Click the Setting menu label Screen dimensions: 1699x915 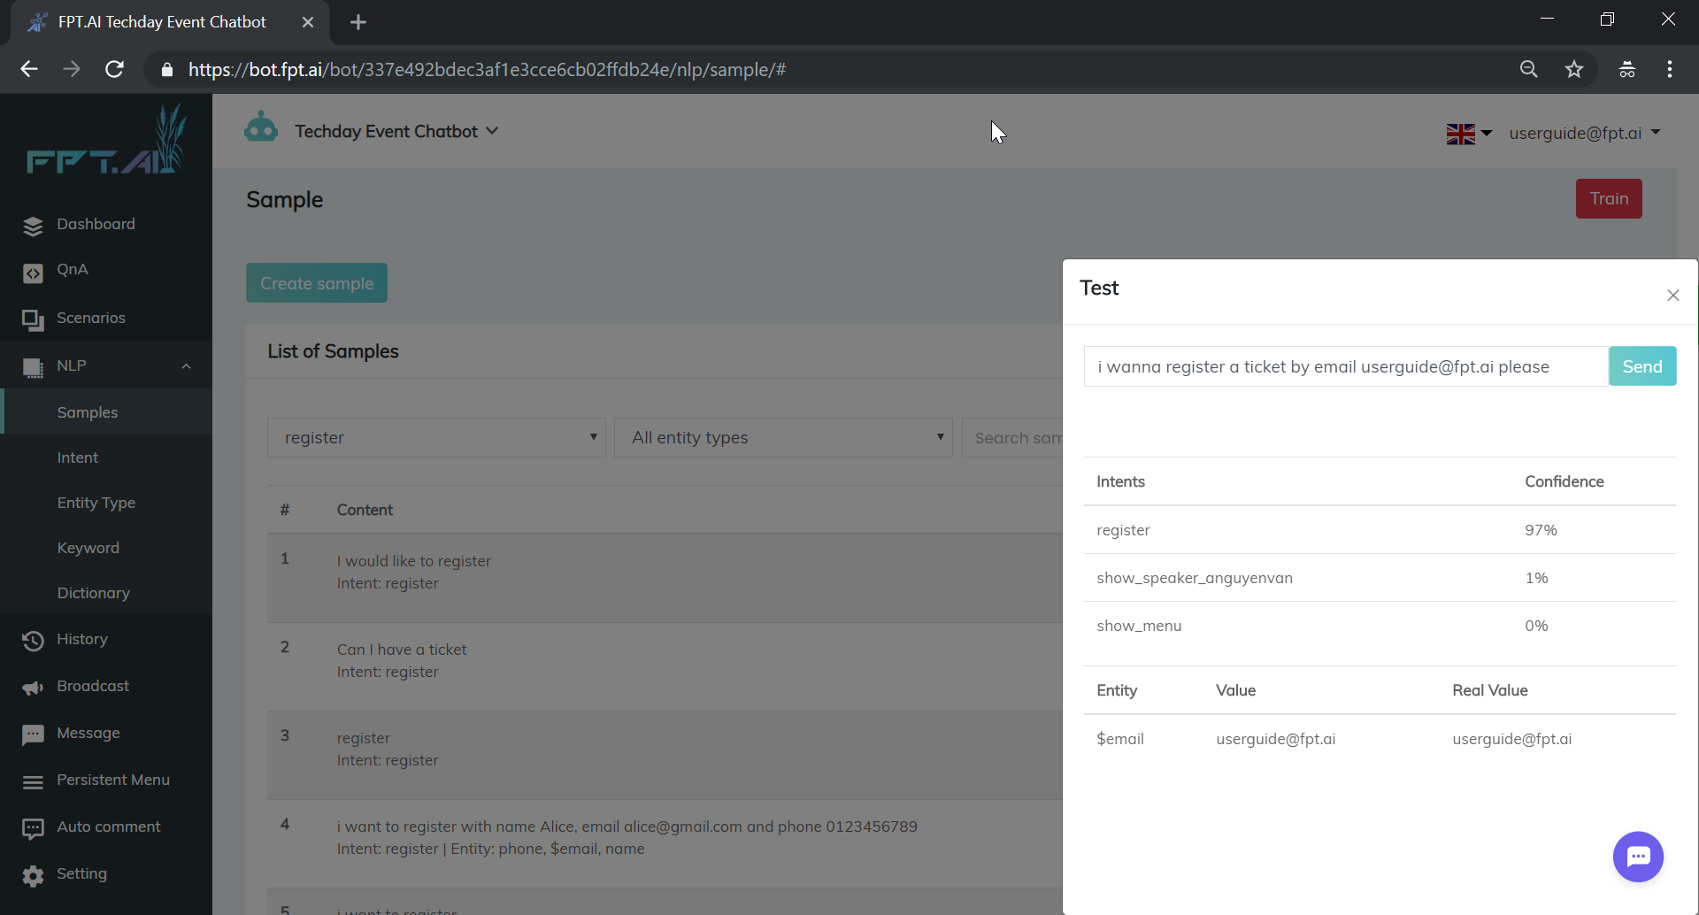[x=81, y=873]
